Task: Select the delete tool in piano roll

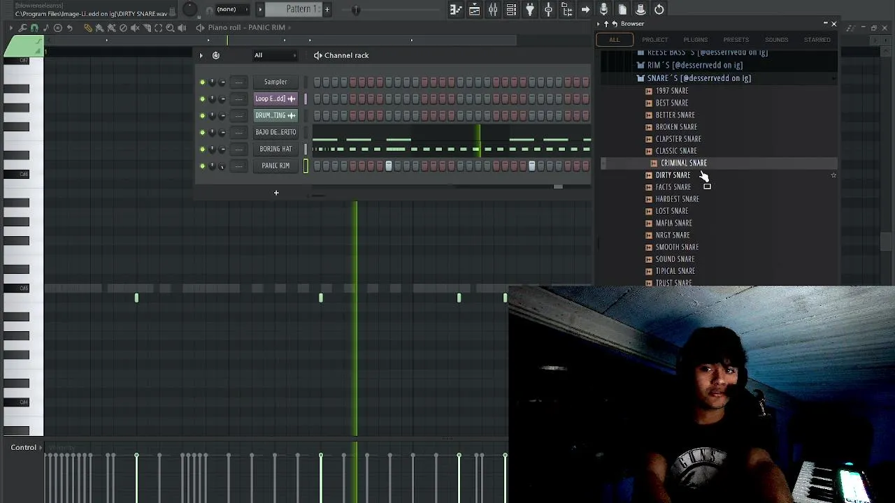Action: click(123, 27)
